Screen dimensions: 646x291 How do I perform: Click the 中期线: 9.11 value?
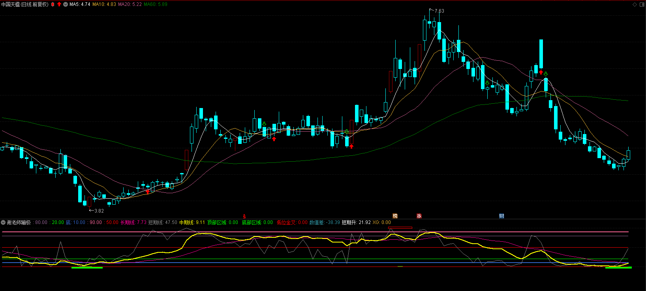pos(192,222)
